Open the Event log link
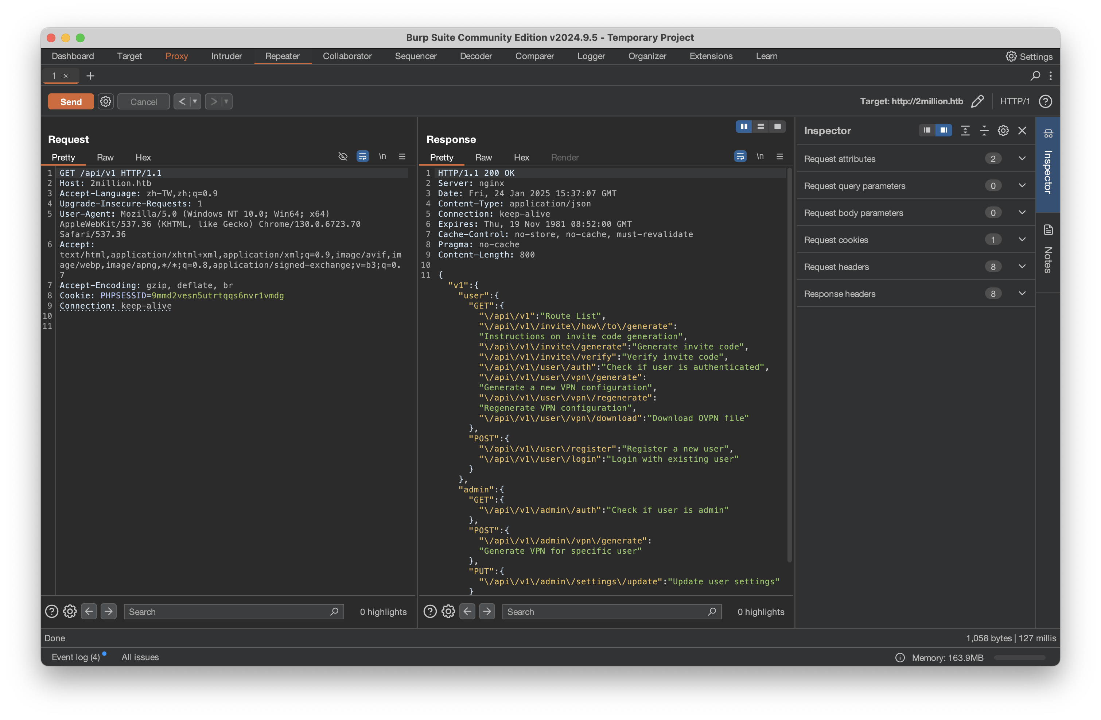1101x720 pixels. click(75, 657)
